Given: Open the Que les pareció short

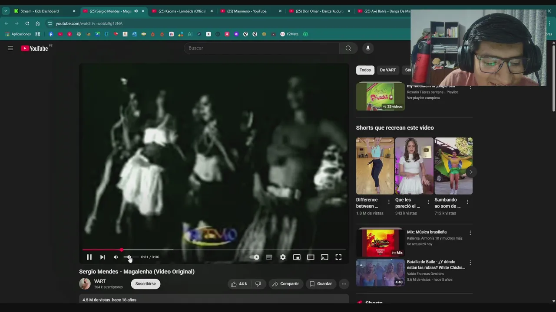Looking at the screenshot, I should [414, 166].
